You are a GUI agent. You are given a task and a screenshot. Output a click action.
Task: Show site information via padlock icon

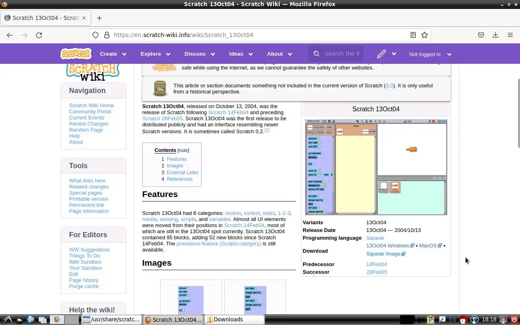(107, 35)
